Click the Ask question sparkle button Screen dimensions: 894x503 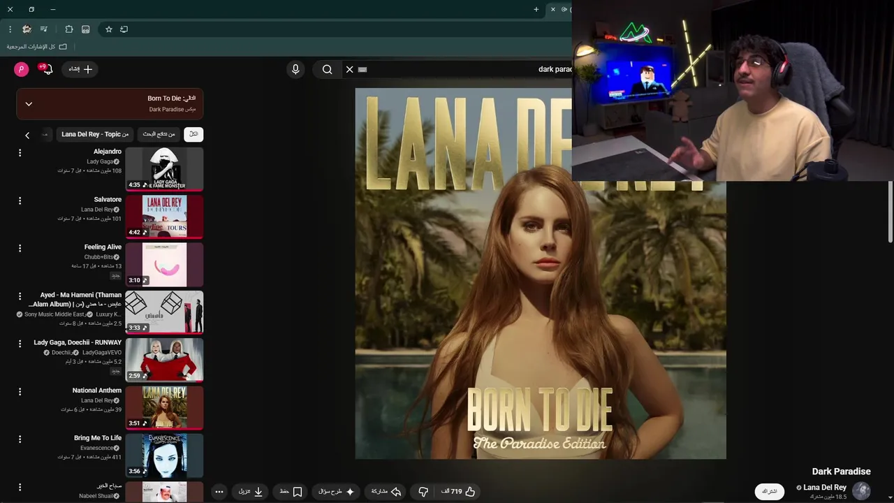point(337,492)
